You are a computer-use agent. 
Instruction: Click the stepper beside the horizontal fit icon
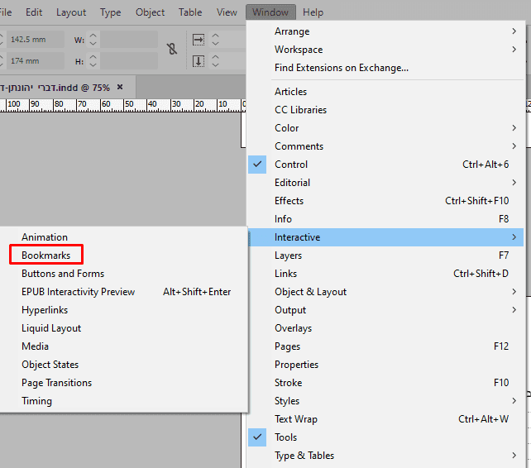point(215,40)
